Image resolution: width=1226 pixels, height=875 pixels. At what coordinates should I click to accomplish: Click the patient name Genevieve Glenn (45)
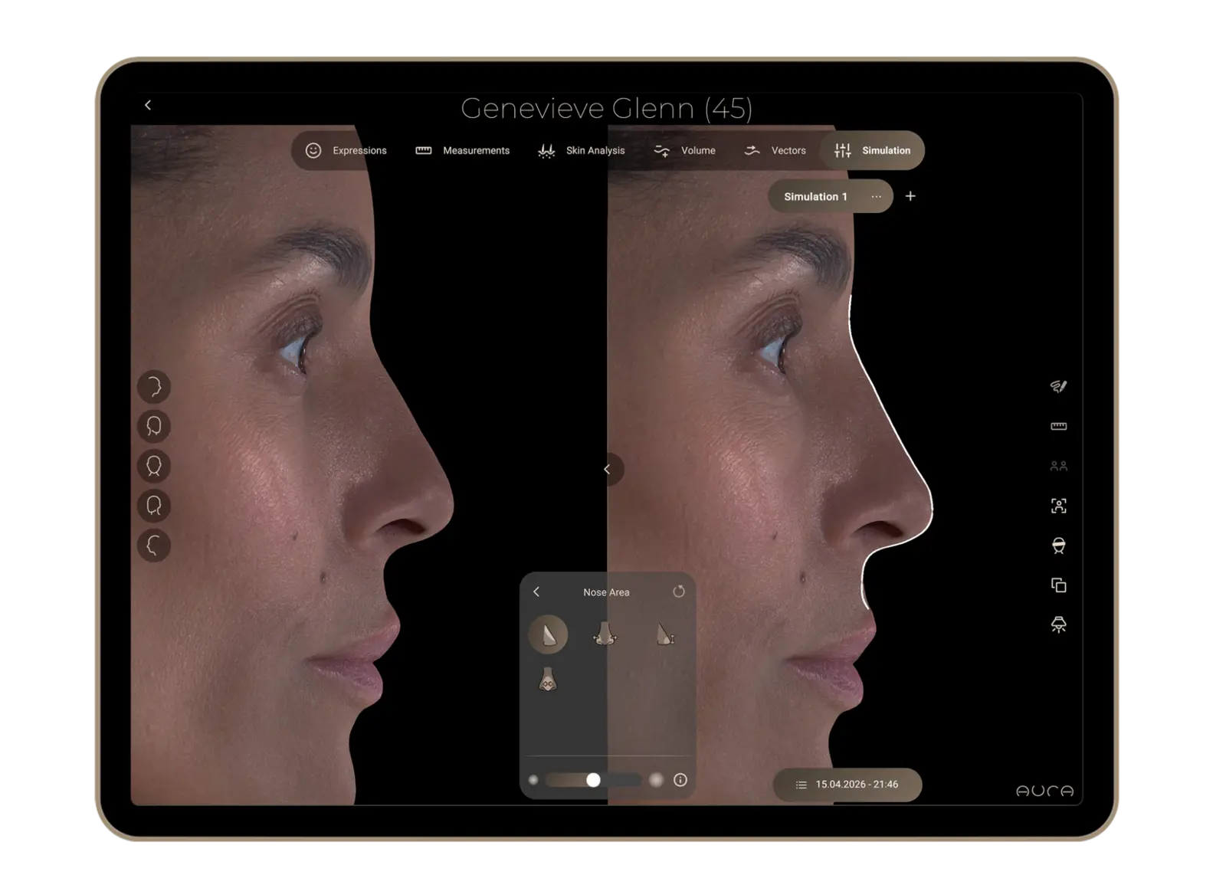point(607,109)
